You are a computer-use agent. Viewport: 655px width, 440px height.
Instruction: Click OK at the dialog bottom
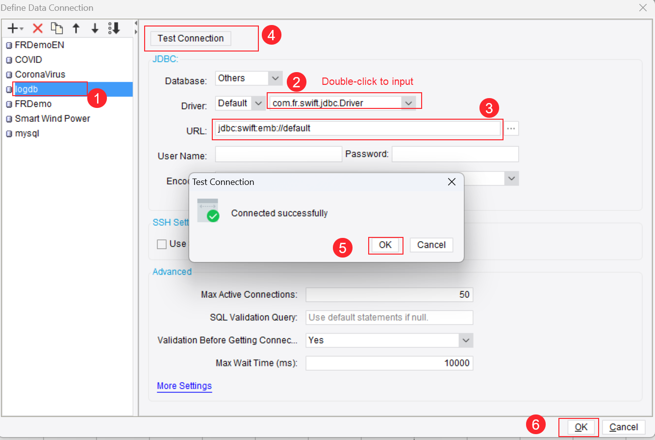tap(581, 427)
